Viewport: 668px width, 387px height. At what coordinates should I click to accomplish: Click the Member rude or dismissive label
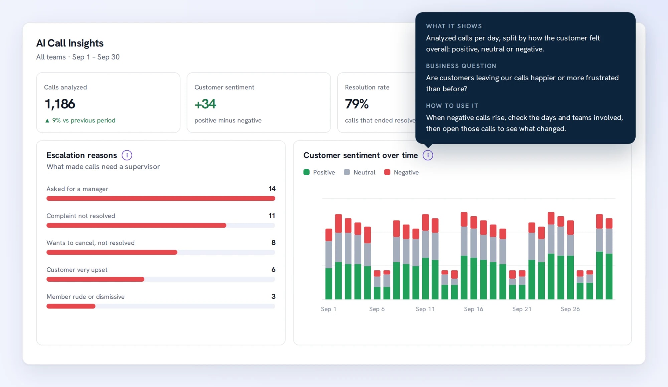coord(86,297)
